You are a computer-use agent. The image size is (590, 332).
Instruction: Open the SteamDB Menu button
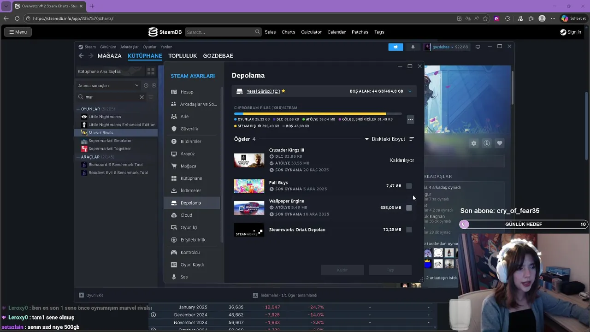[18, 32]
